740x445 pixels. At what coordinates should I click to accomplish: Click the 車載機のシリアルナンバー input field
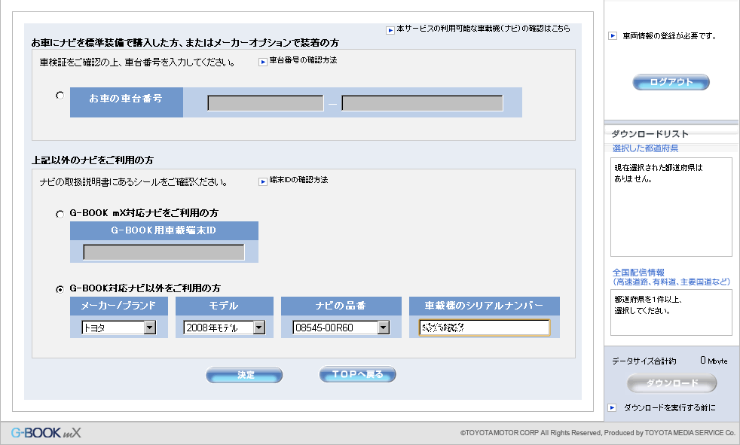click(x=485, y=328)
